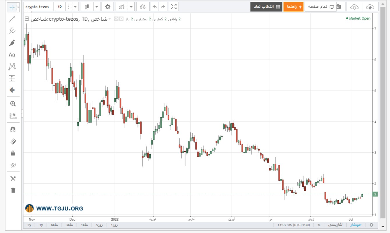
Task: Redo the chart action
Action: [163, 7]
